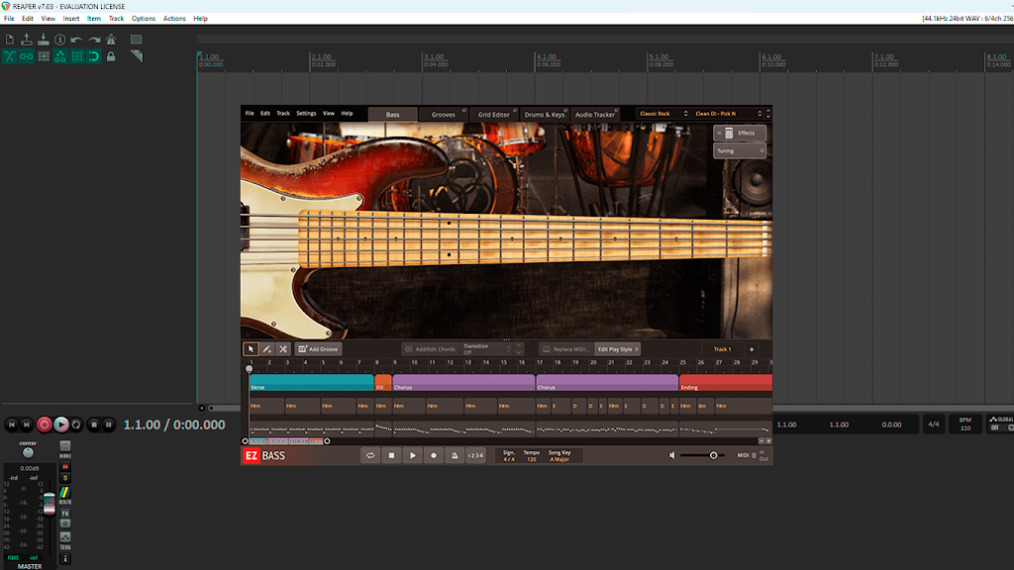Click the diagonal ruler icon in toolbar

[x=136, y=56]
